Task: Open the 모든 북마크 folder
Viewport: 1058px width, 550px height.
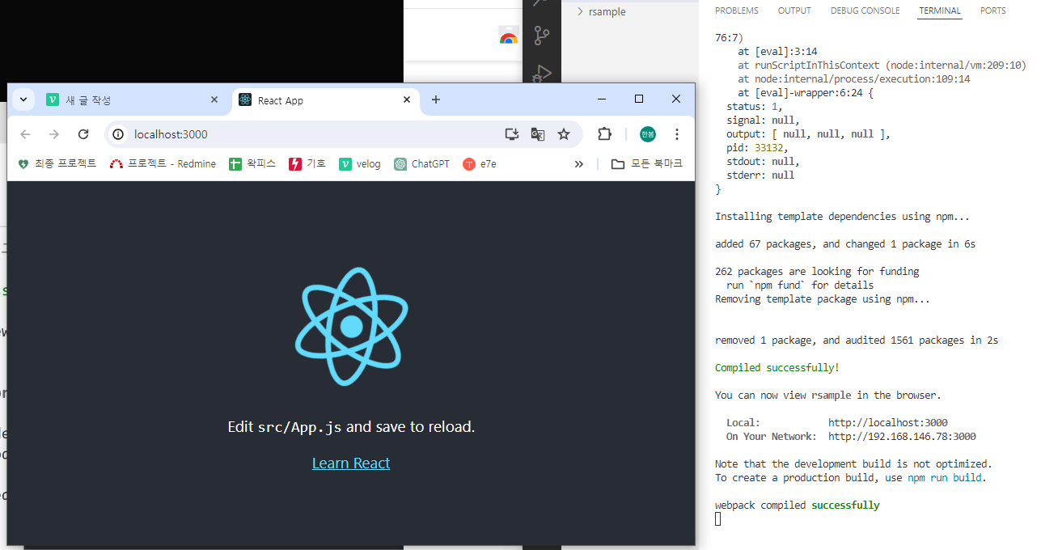Action: (x=647, y=163)
